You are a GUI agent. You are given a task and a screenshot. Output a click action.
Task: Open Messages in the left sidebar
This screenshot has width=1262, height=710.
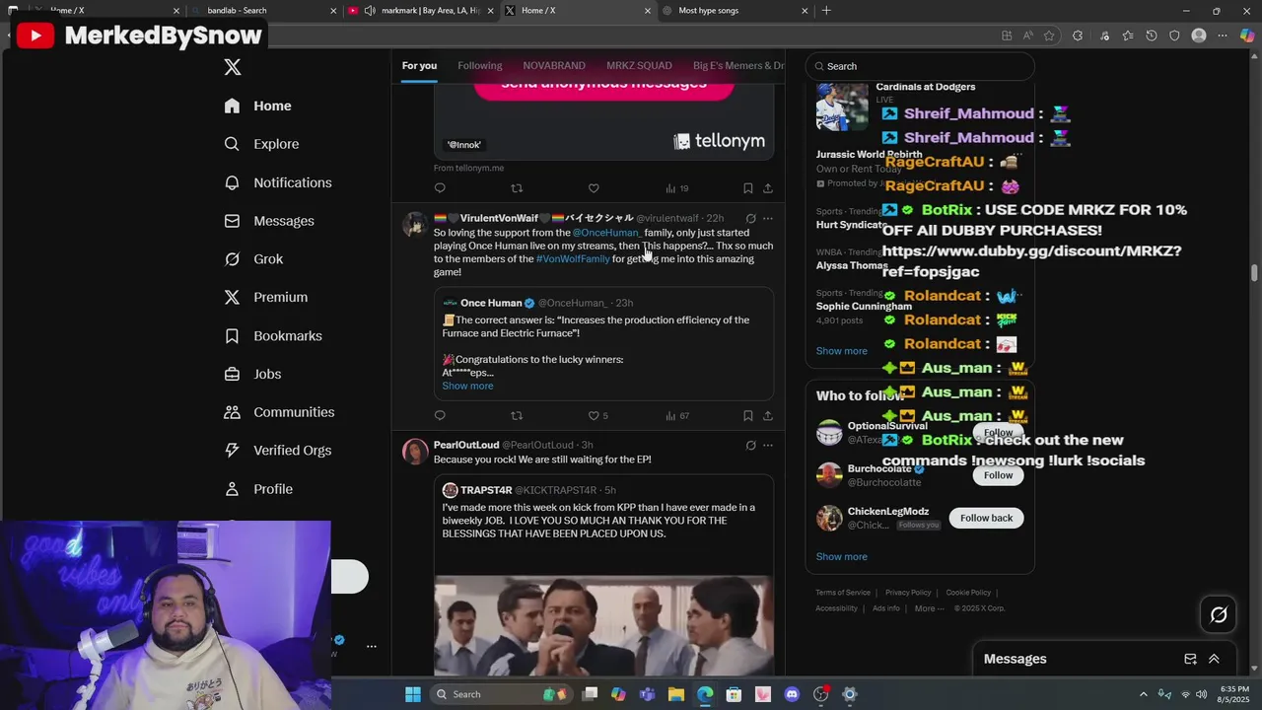coord(269,221)
